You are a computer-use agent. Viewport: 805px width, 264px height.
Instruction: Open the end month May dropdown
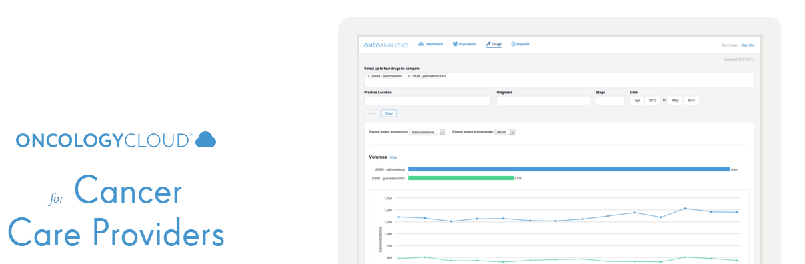tap(676, 101)
